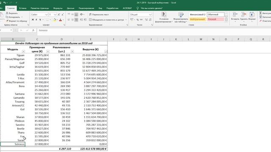Click the decrease indent icon

(x=81, y=20)
